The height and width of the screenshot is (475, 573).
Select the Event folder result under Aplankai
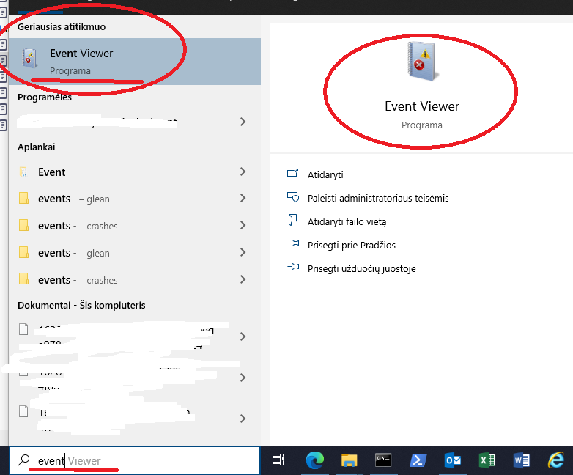[51, 172]
